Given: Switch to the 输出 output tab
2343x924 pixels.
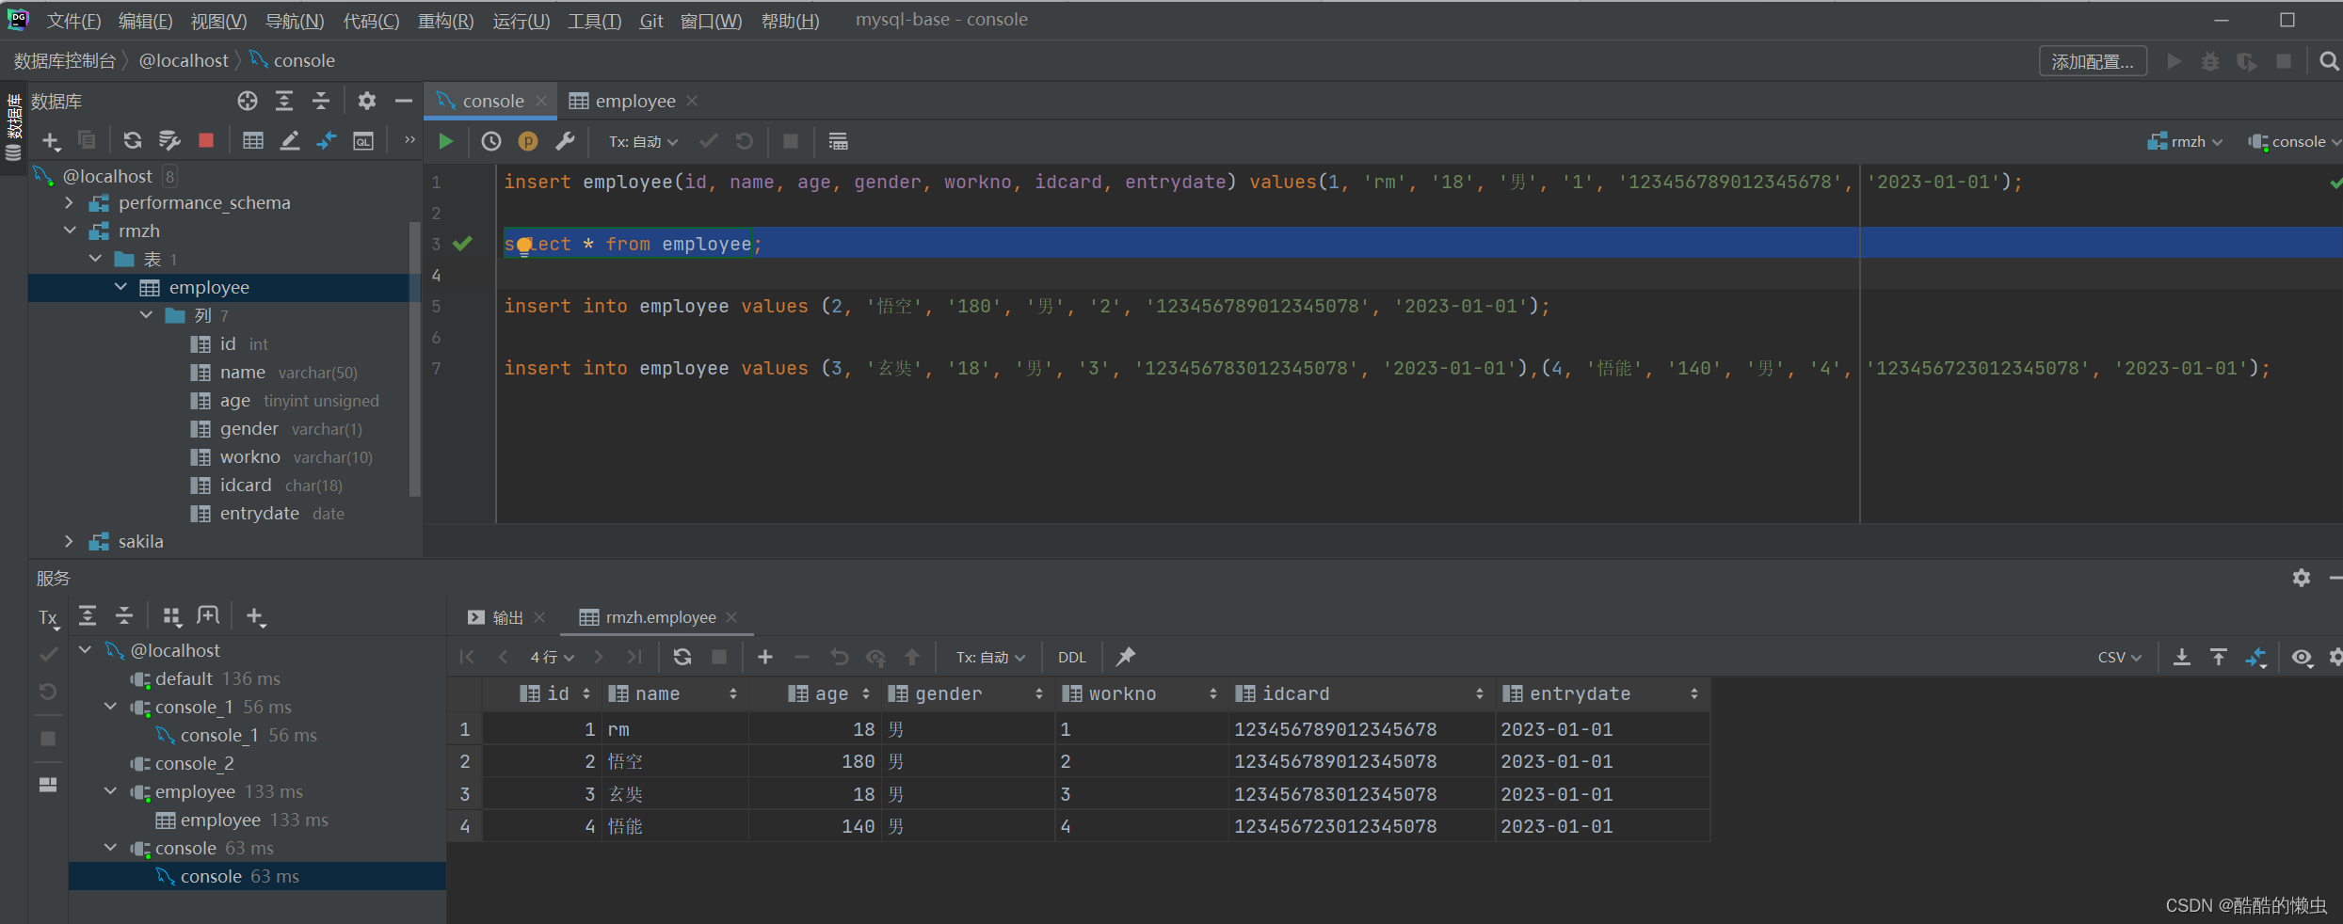Looking at the screenshot, I should pyautogui.click(x=506, y=617).
